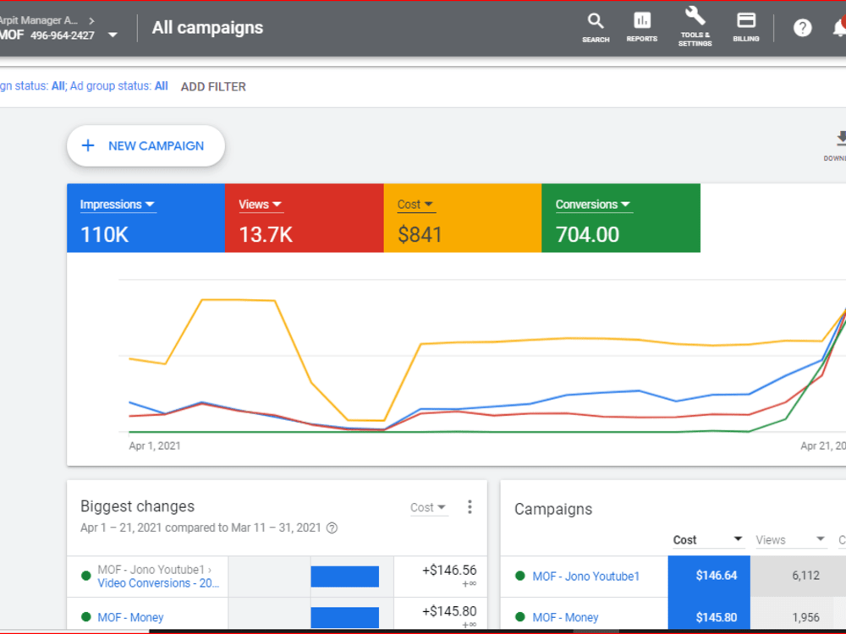Open MOF - Jono Youtube1 in Campaigns card
Screen dimensions: 846x634
586,577
